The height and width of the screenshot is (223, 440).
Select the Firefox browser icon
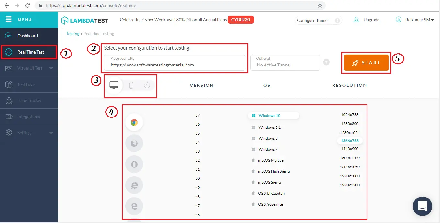134,143
